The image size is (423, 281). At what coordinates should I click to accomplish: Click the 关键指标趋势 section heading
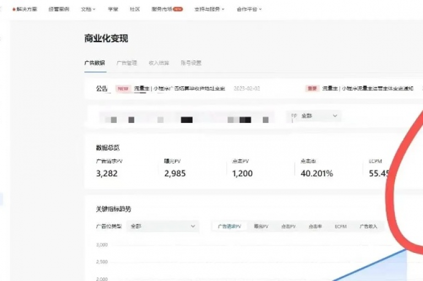pyautogui.click(x=113, y=209)
